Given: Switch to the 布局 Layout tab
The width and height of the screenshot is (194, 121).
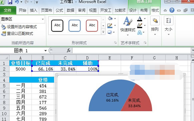Looking at the screenshot, I should (144, 10).
